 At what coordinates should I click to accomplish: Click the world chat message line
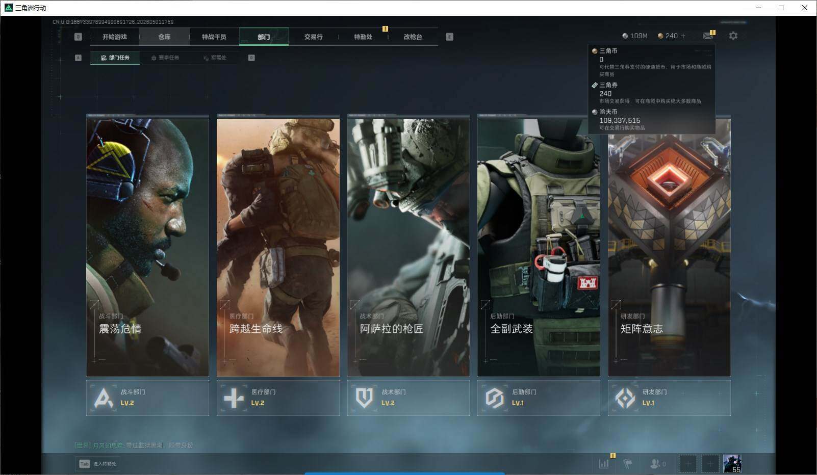(x=134, y=445)
